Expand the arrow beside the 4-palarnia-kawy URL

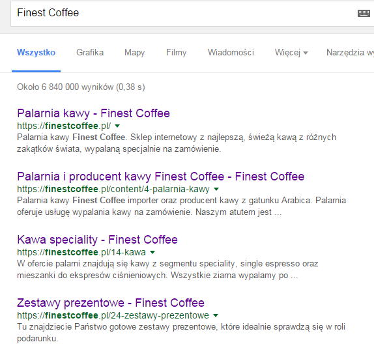point(216,189)
